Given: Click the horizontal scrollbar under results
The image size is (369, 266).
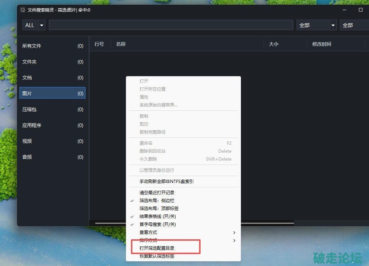Looking at the screenshot, I should point(267,223).
